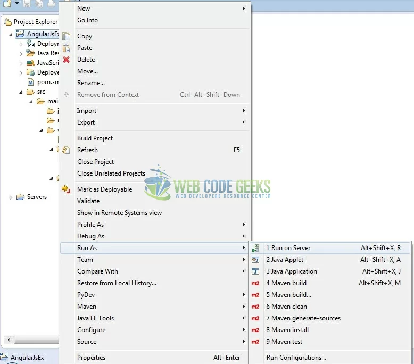Expand the Deployment Descriptor node
The height and width of the screenshot is (364, 414).
[x=21, y=44]
